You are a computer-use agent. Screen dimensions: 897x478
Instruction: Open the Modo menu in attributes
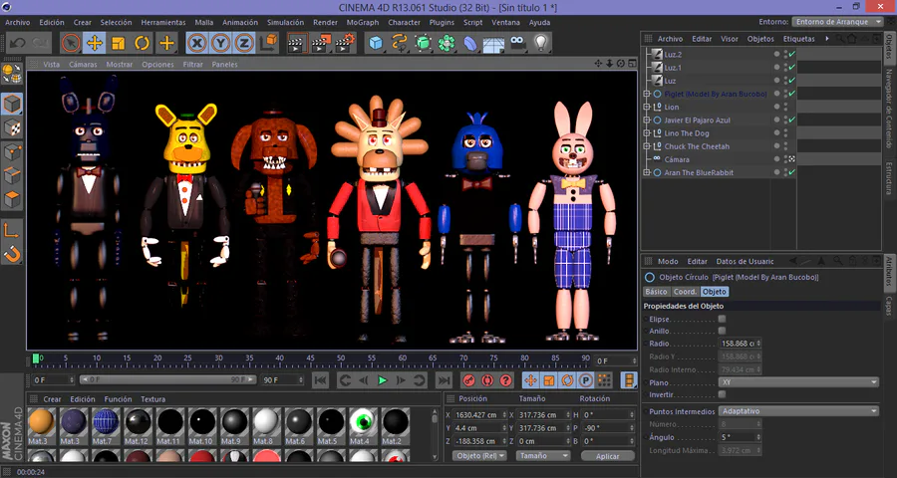tap(668, 261)
